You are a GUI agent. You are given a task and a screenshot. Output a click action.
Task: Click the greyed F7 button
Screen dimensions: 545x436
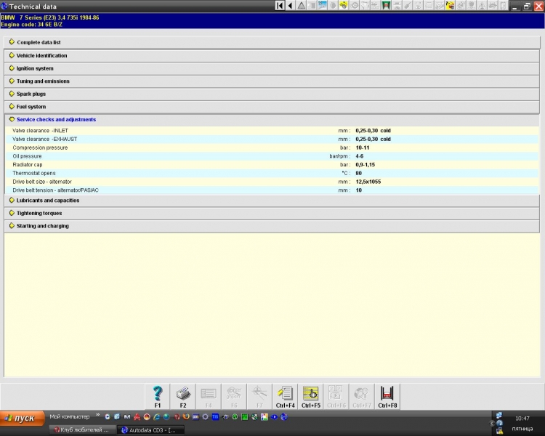point(259,397)
